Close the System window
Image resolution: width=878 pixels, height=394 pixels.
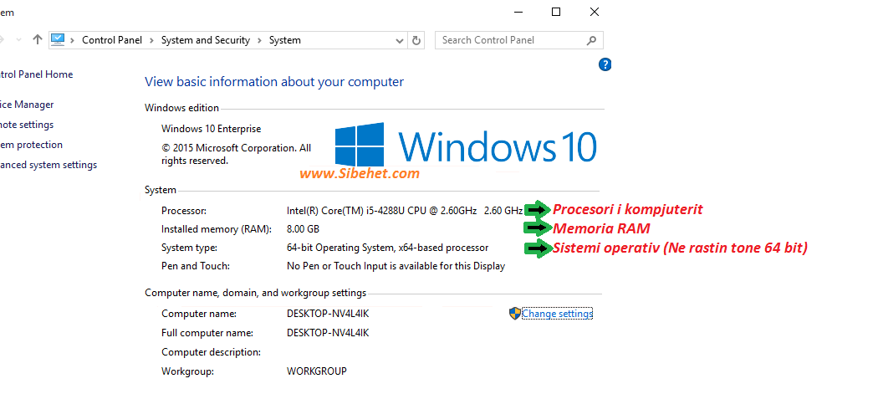coord(595,12)
